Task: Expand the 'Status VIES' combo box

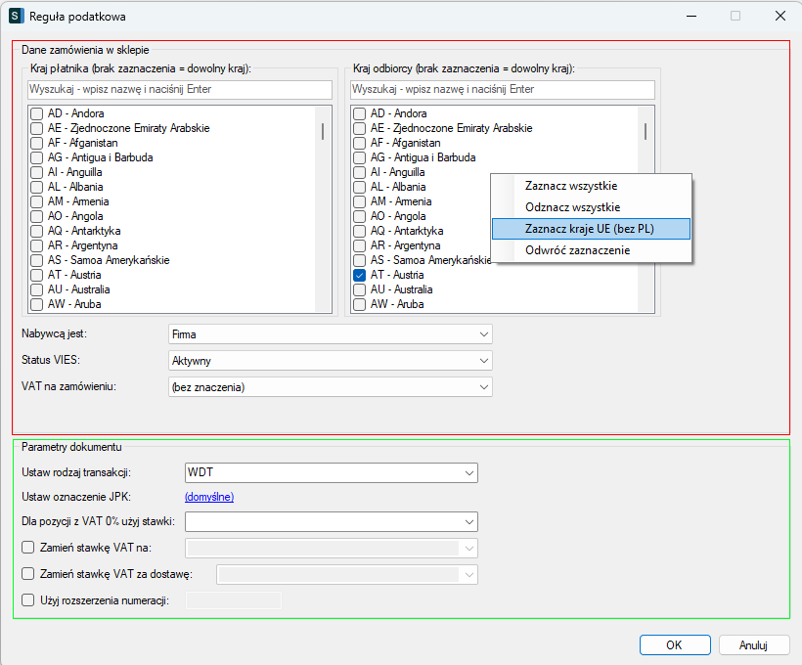Action: [330, 361]
